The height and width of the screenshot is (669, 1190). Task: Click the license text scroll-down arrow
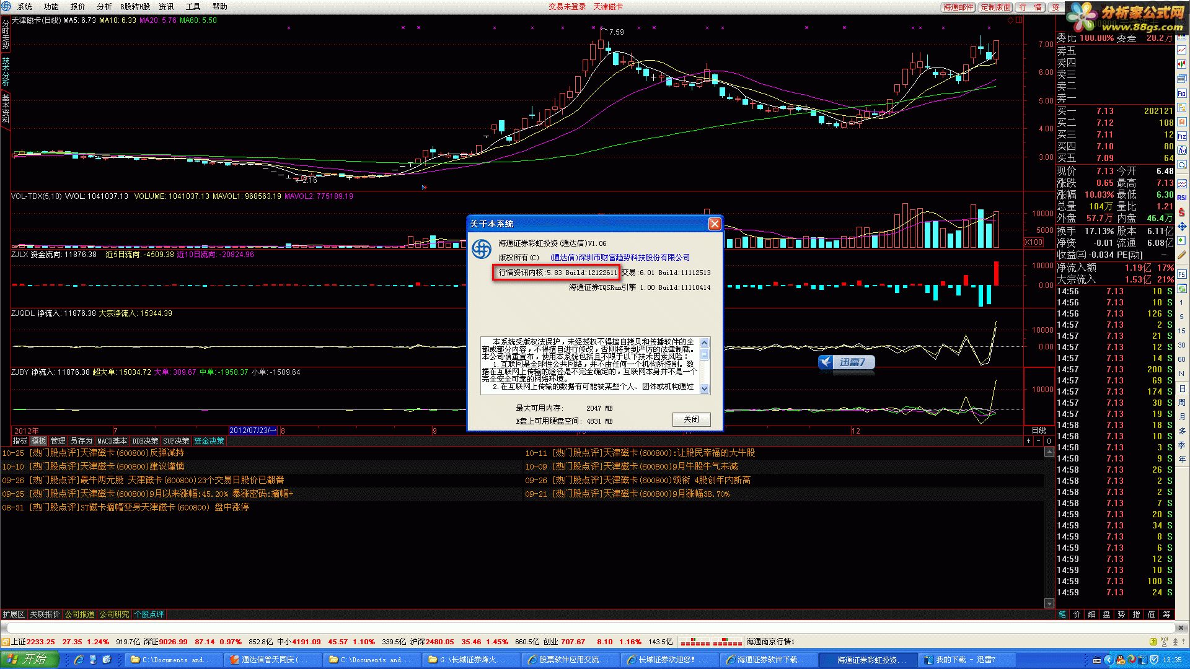coord(704,388)
